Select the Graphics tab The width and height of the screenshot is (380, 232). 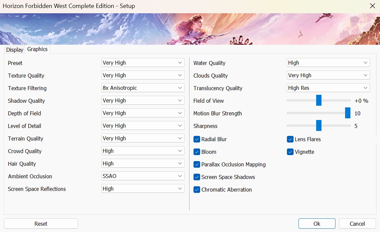tap(37, 49)
